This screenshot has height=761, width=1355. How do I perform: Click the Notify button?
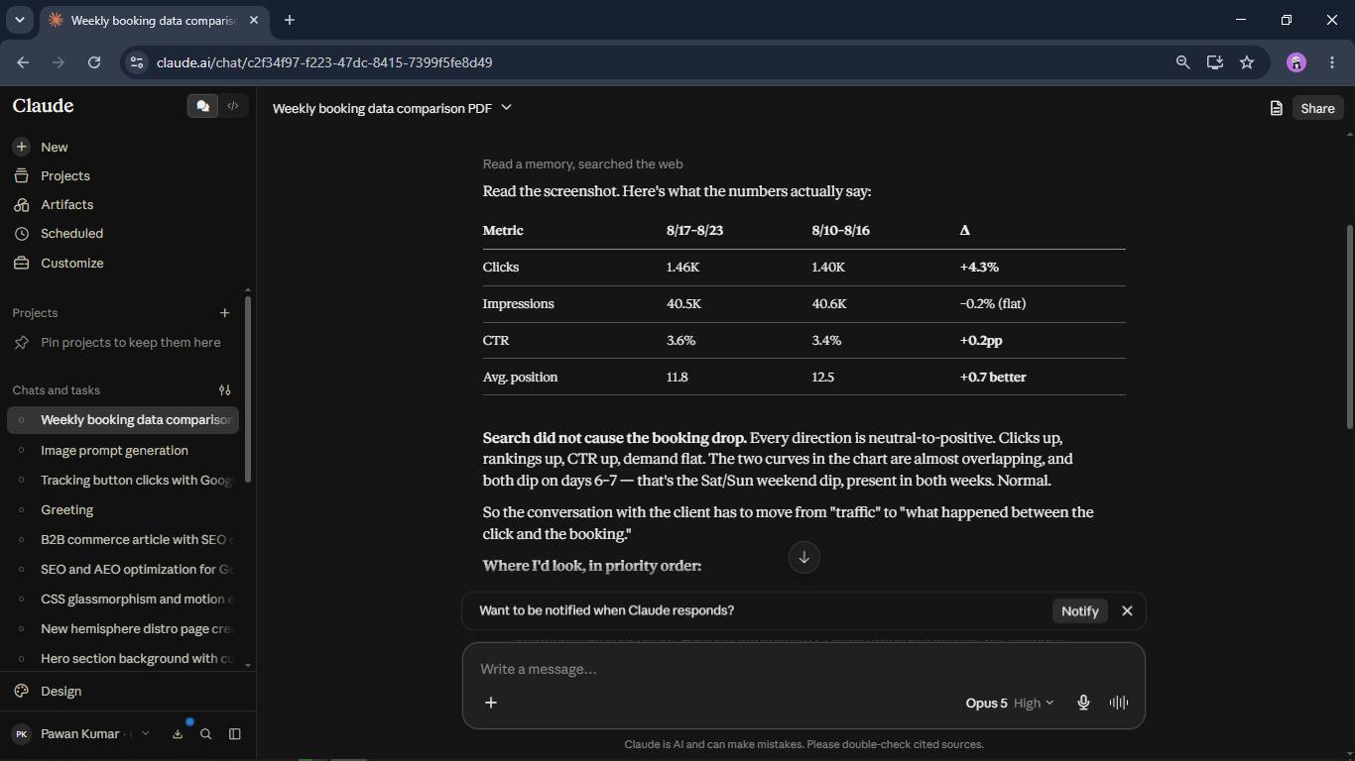1079,610
